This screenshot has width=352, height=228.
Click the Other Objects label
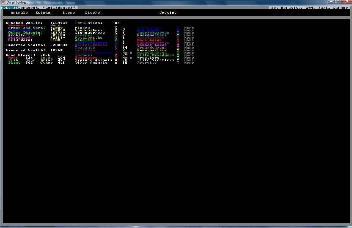pyautogui.click(x=26, y=33)
